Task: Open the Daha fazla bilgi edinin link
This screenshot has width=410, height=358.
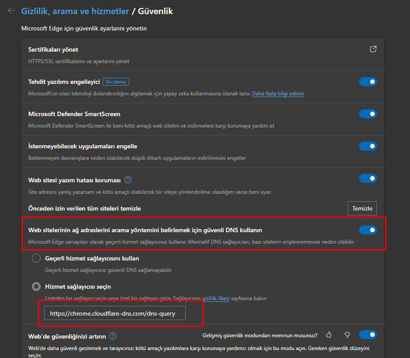Action: [278, 94]
